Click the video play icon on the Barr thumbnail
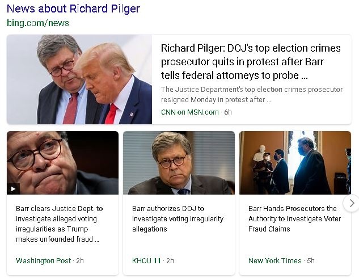 (x=14, y=189)
